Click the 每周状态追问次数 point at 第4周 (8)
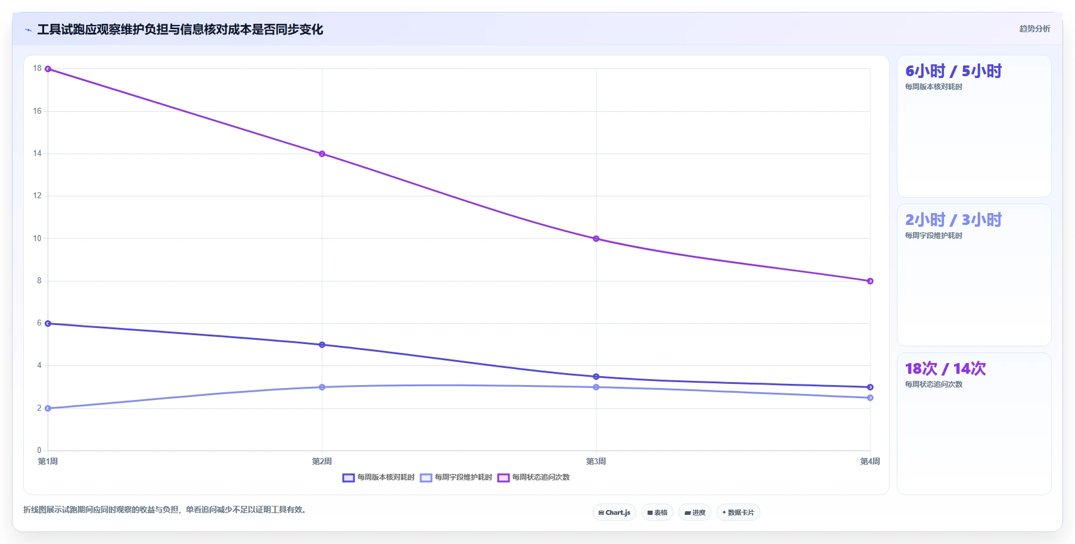This screenshot has height=544, width=1075. 870,281
